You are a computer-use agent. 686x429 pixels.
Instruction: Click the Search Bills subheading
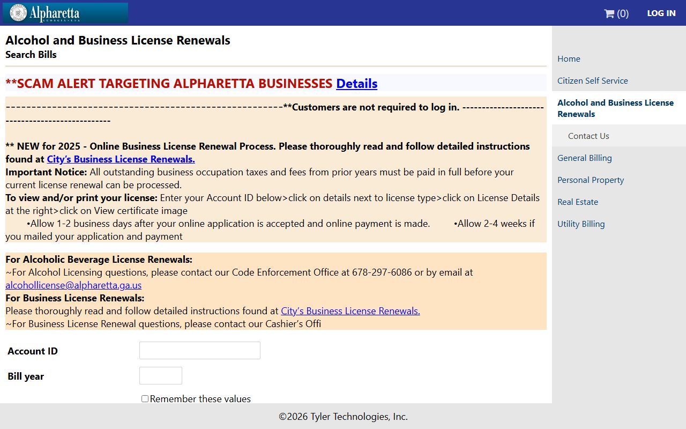pos(31,55)
